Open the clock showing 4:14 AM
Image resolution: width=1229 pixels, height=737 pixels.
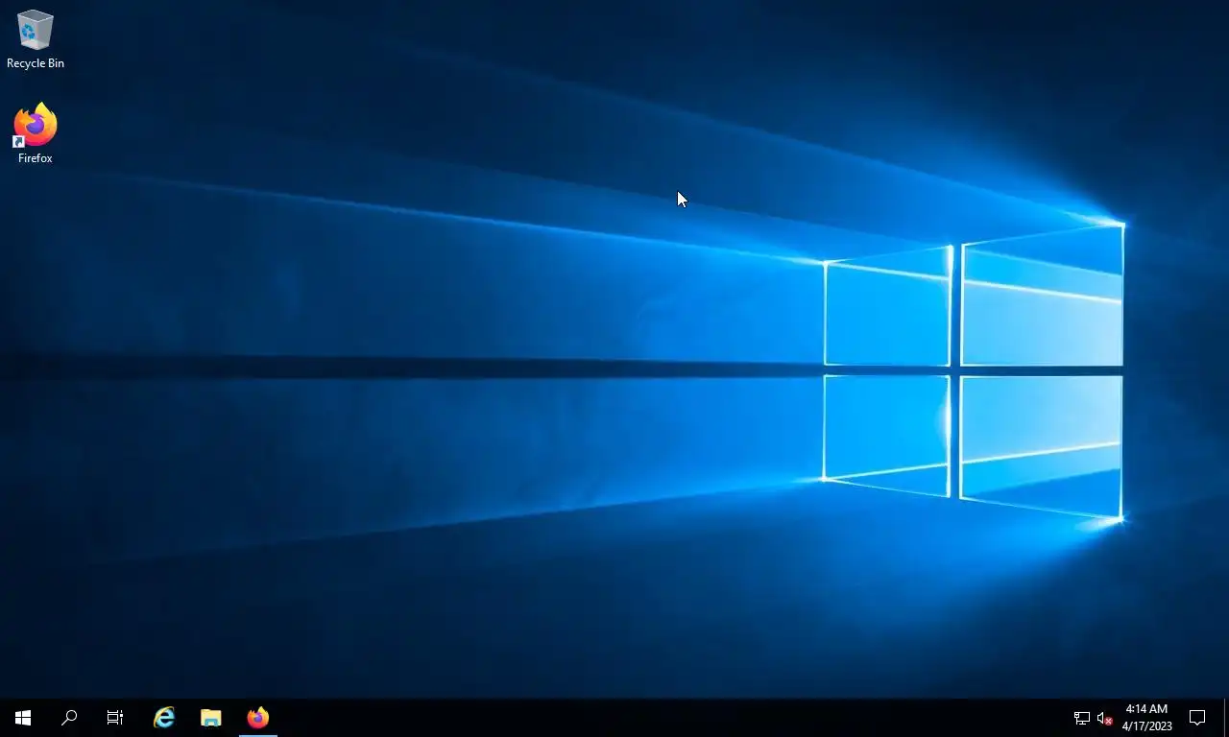[1146, 718]
